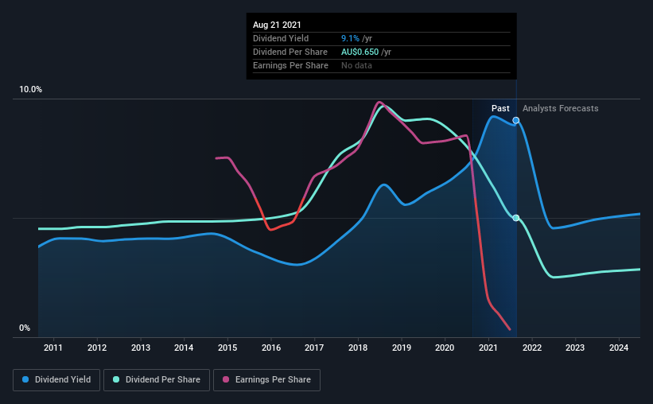Screen dimensions: 653x404
Task: Click the teal Dividend Per Share legend dot
Action: (x=116, y=379)
